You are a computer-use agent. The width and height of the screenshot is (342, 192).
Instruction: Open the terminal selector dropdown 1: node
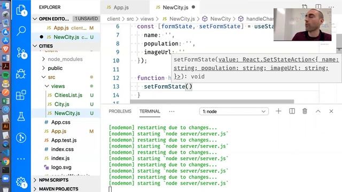click(234, 111)
